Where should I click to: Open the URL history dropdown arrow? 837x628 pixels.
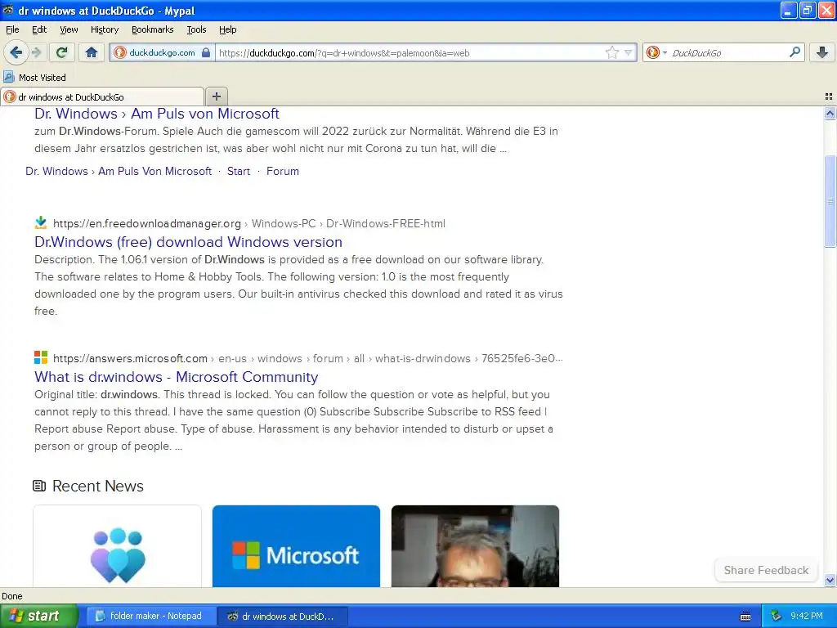(x=628, y=52)
